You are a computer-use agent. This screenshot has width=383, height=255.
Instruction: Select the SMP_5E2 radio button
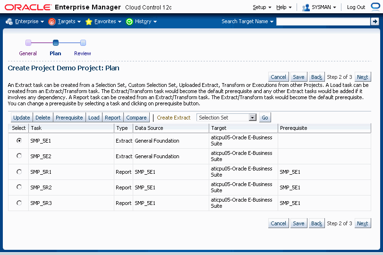click(19, 156)
